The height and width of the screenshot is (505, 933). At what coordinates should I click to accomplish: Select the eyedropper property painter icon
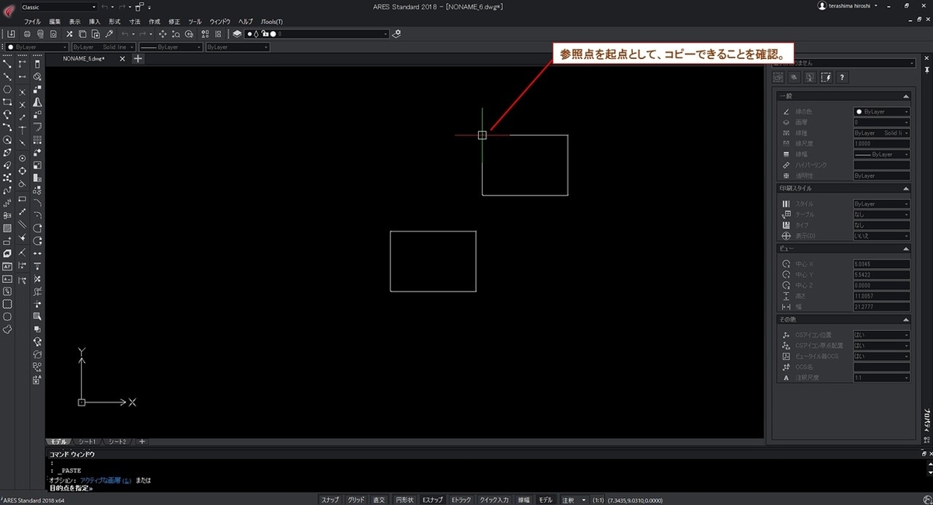[x=108, y=34]
